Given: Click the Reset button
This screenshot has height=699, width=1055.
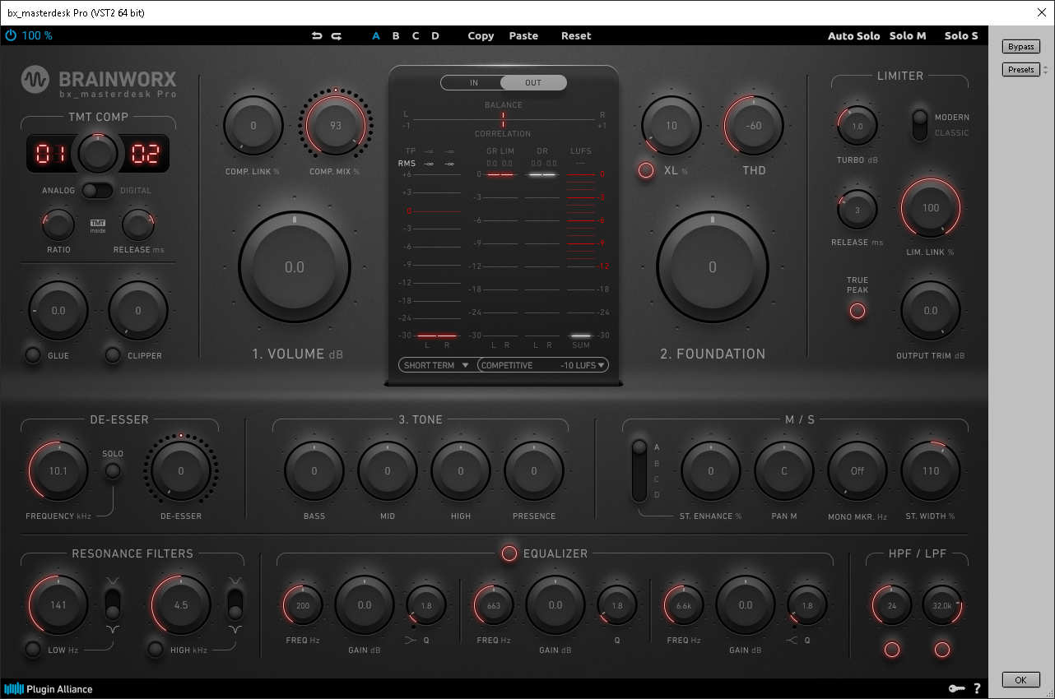Looking at the screenshot, I should pos(576,36).
